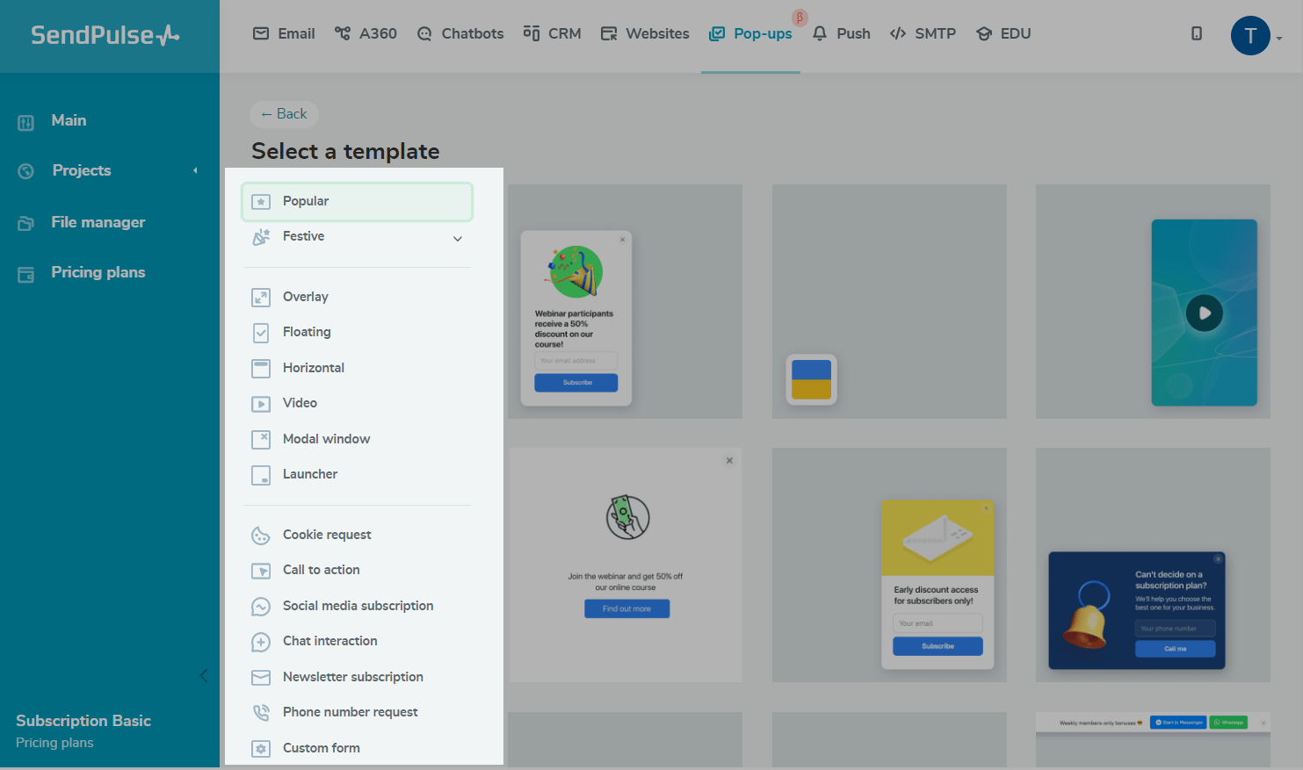Open the bottom Pricing plans link
The image size is (1303, 770).
(54, 743)
